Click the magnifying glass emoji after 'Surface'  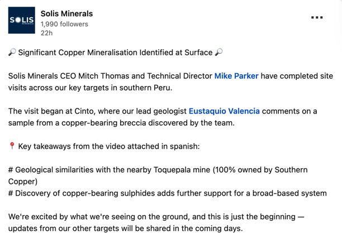(218, 53)
